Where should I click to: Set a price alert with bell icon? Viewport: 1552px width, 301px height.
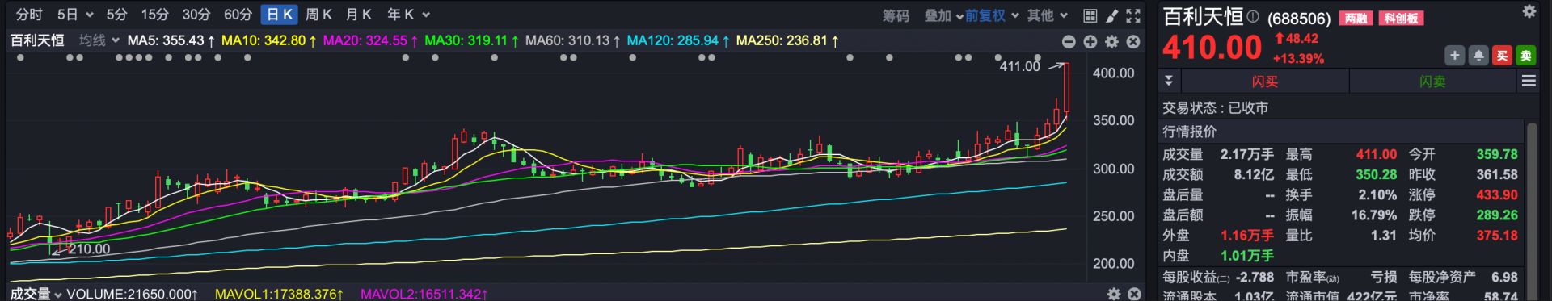tap(1478, 55)
